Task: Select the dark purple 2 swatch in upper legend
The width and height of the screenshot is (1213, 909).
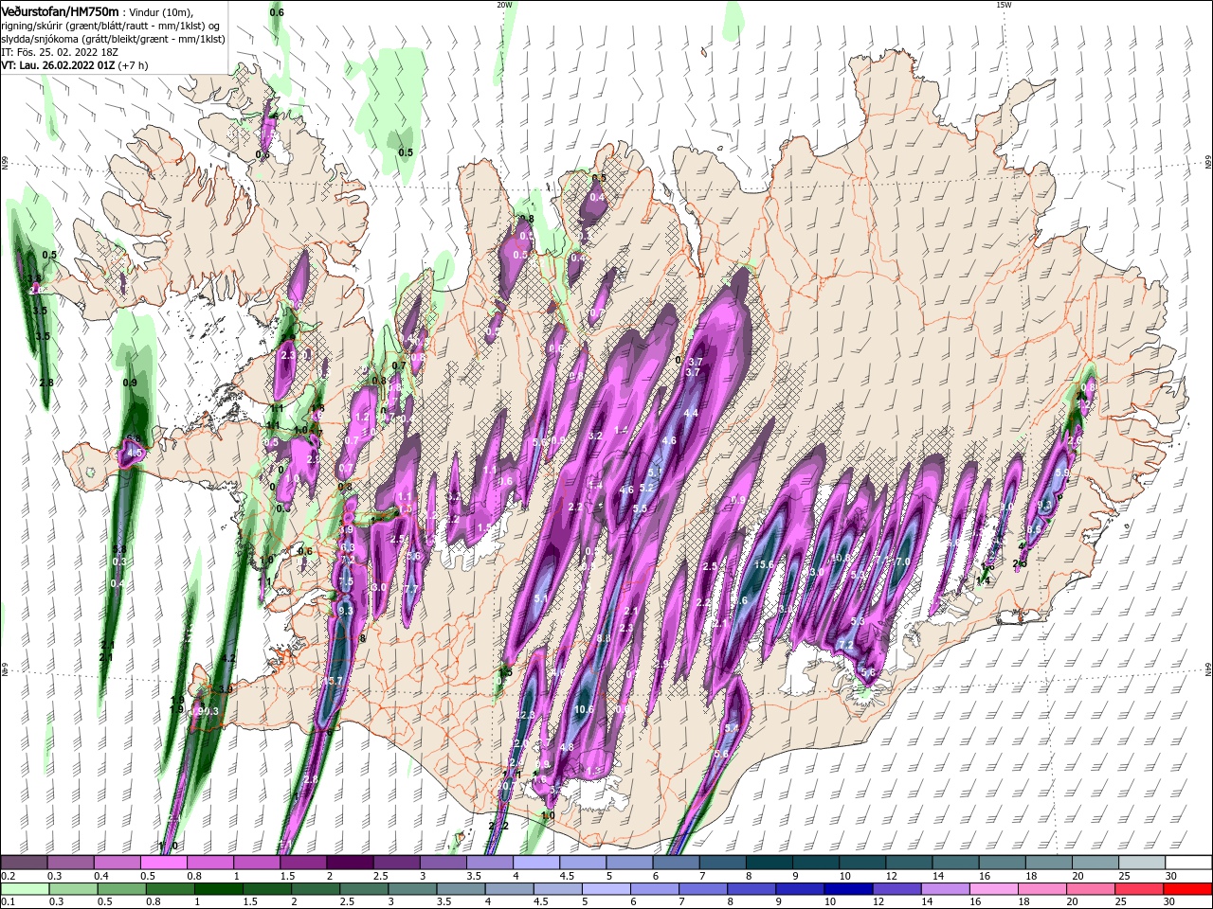Action: [350, 863]
